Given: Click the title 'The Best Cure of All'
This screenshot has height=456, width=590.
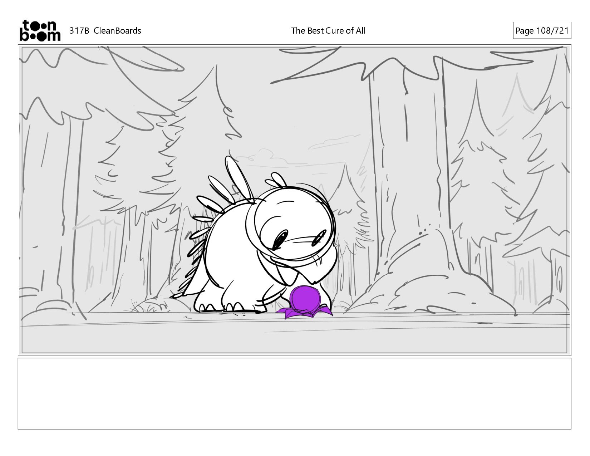Looking at the screenshot, I should coord(328,31).
